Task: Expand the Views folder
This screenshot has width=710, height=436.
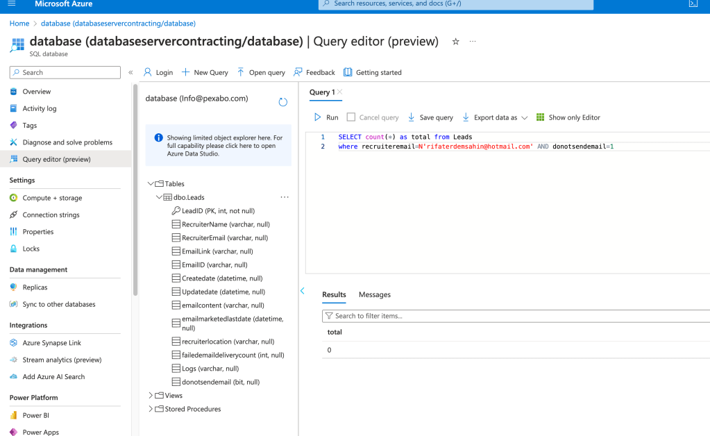Action: pos(151,395)
